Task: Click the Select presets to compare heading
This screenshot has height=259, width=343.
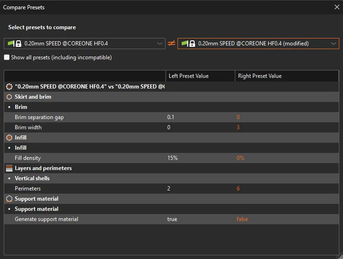Action: [x=42, y=27]
